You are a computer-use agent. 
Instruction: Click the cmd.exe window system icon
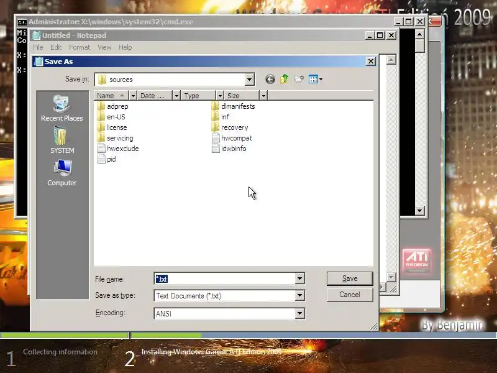click(x=22, y=22)
